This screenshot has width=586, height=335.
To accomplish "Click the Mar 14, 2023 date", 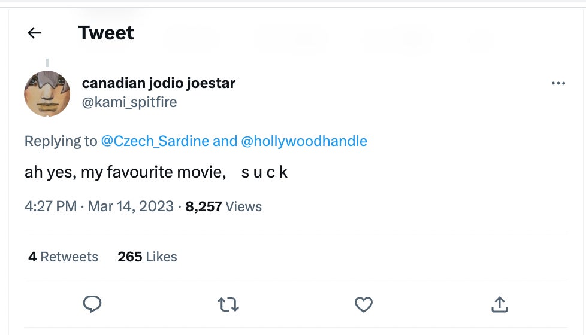I will coord(131,206).
